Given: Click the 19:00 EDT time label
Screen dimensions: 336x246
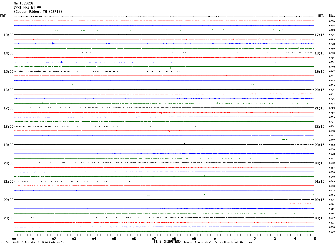Looking at the screenshot, I should 8,145.
